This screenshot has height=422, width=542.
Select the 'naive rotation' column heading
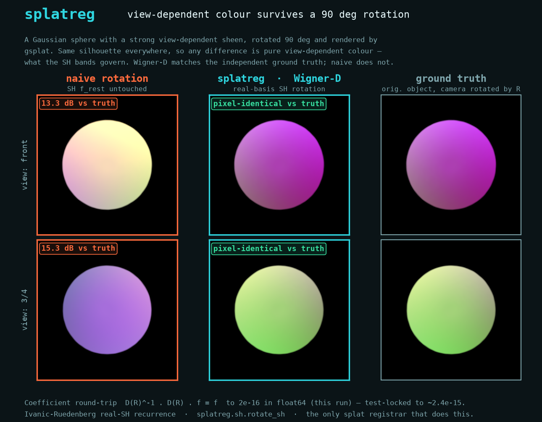point(107,79)
